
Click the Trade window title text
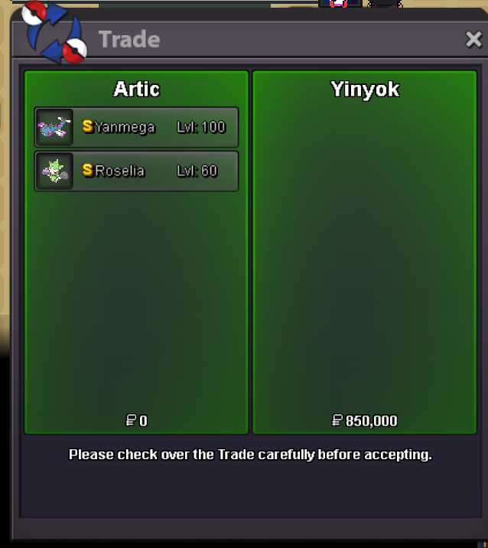tap(129, 39)
